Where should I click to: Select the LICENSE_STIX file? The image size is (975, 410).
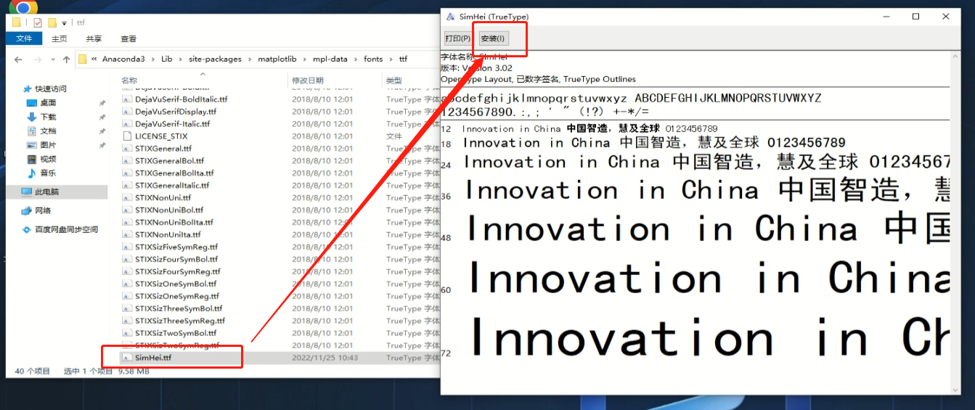point(161,136)
